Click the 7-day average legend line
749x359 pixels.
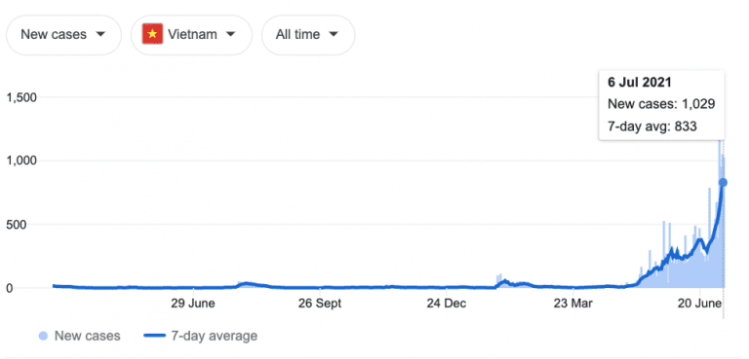coord(154,336)
